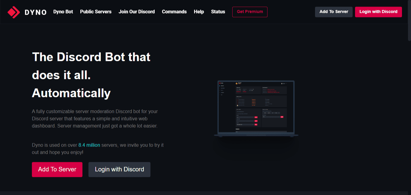Click the headline "The Discord Bot that"
411x195 pixels.
click(91, 57)
